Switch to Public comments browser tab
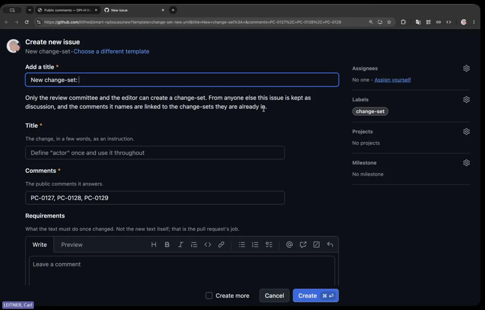485x310 pixels. 67,10
